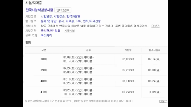The height and width of the screenshot is (107, 191).
Task: Select the 38회 row label
Action: pyautogui.click(x=44, y=59)
